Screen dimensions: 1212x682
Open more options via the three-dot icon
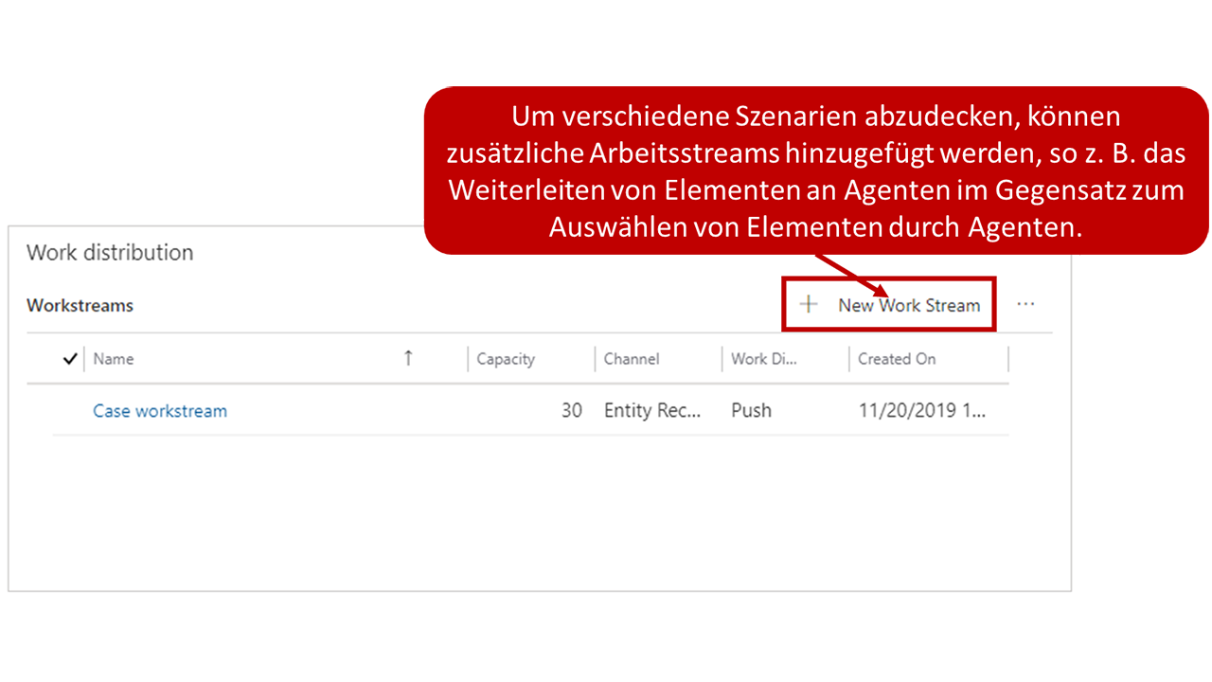[1025, 302]
